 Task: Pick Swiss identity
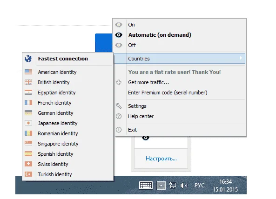pyautogui.click(x=68, y=164)
